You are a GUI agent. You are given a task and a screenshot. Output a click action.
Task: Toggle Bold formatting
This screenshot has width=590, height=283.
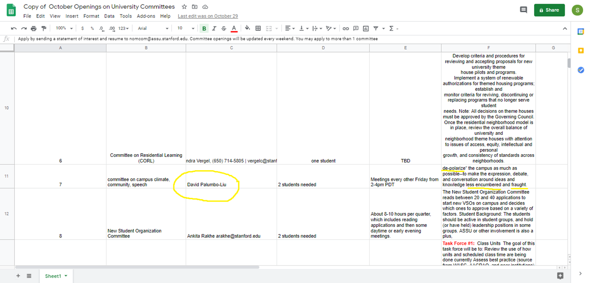click(204, 29)
